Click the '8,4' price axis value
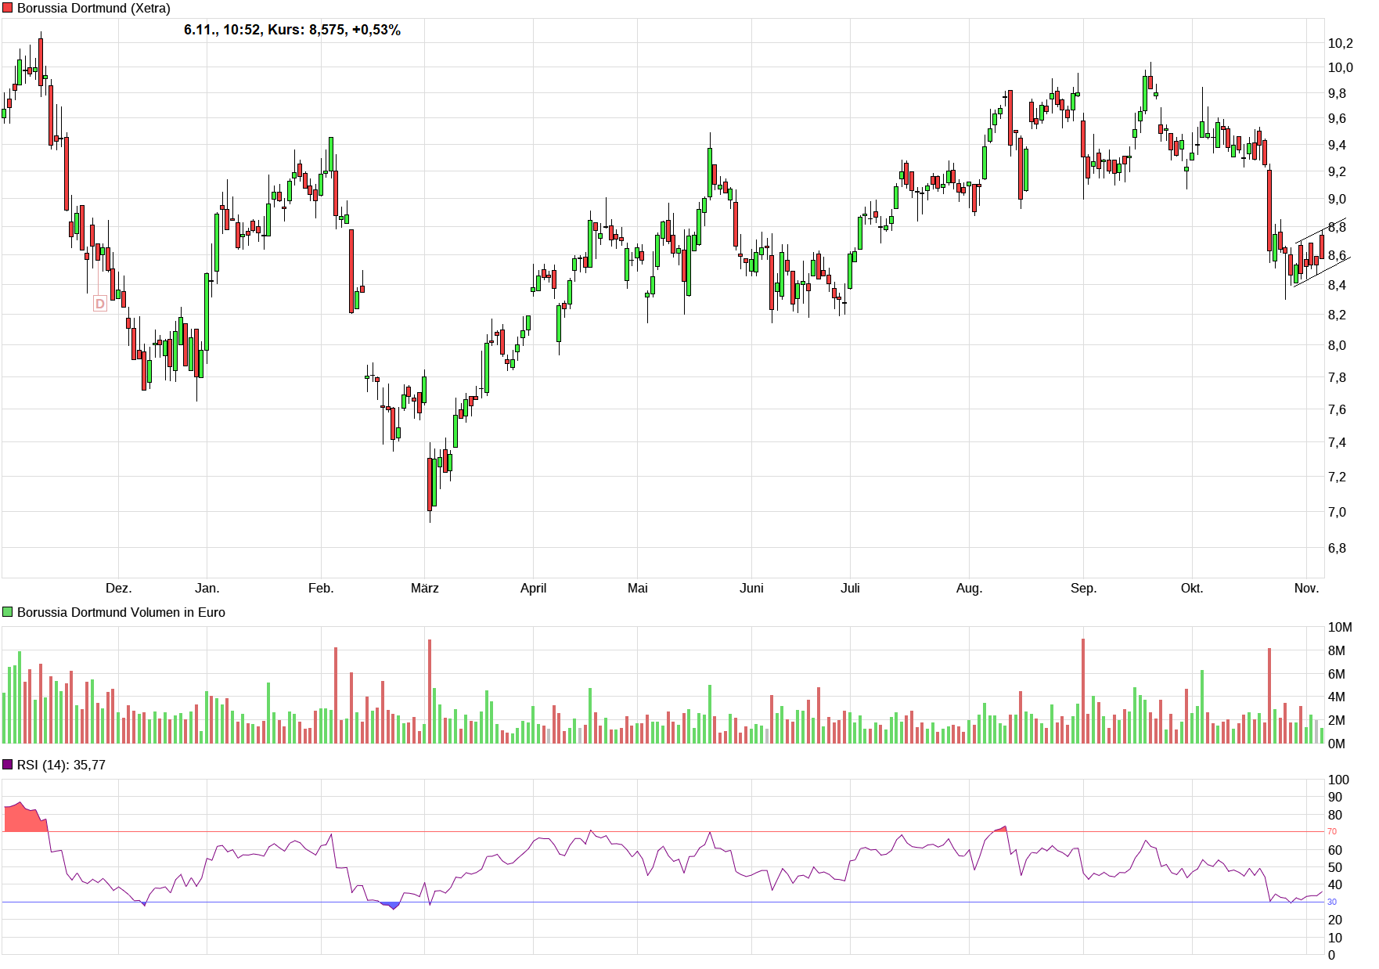This screenshot has height=969, width=1379. [1338, 285]
